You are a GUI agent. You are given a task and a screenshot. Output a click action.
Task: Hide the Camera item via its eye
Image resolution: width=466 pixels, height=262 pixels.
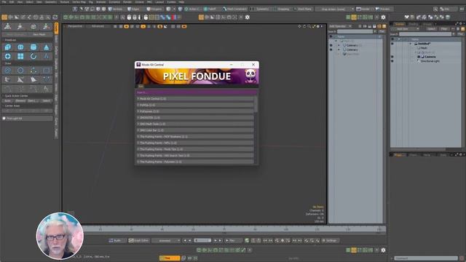tap(392, 57)
